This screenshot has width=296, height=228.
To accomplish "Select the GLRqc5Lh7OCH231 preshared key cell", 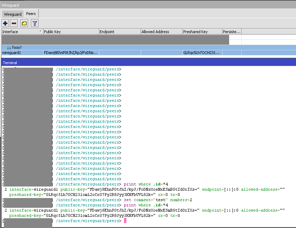I will tap(202, 53).
